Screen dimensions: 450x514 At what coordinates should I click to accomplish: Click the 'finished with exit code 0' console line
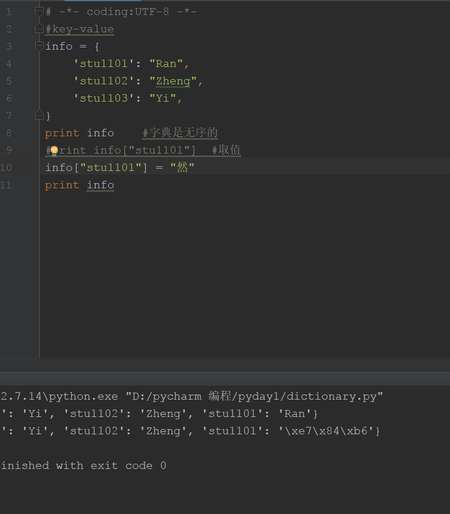[x=84, y=465]
